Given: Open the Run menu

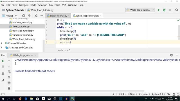Looking at the screenshot, I should [51, 5].
